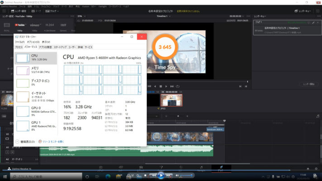Open Task Manager File menu
The height and width of the screenshot is (181, 322).
[19, 42]
